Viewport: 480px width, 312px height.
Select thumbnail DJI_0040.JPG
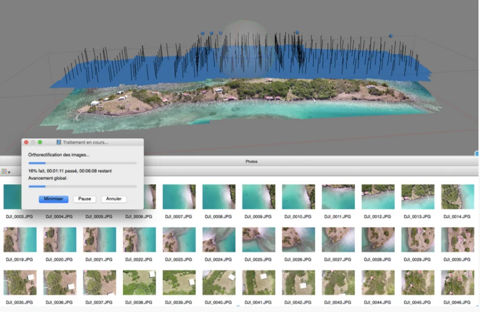click(x=219, y=282)
